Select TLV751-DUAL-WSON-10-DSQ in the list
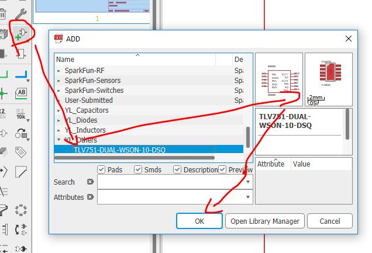The width and height of the screenshot is (372, 253). coord(119,150)
